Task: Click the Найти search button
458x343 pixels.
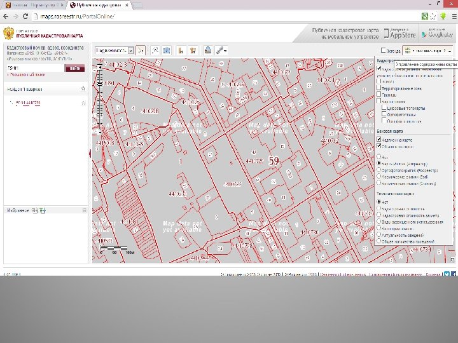Action: [74, 68]
